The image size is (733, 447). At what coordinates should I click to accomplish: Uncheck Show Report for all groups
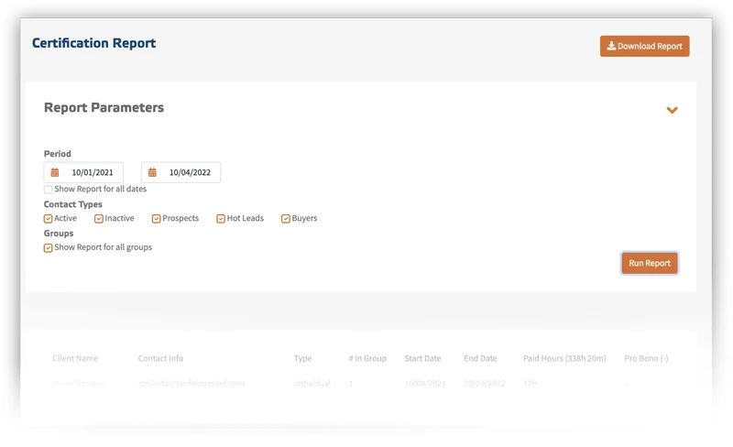[49, 248]
